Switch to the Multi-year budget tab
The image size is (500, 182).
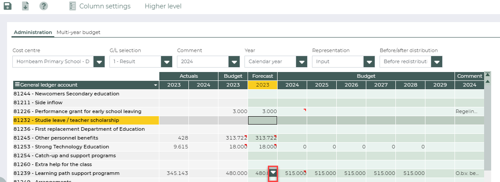(79, 32)
